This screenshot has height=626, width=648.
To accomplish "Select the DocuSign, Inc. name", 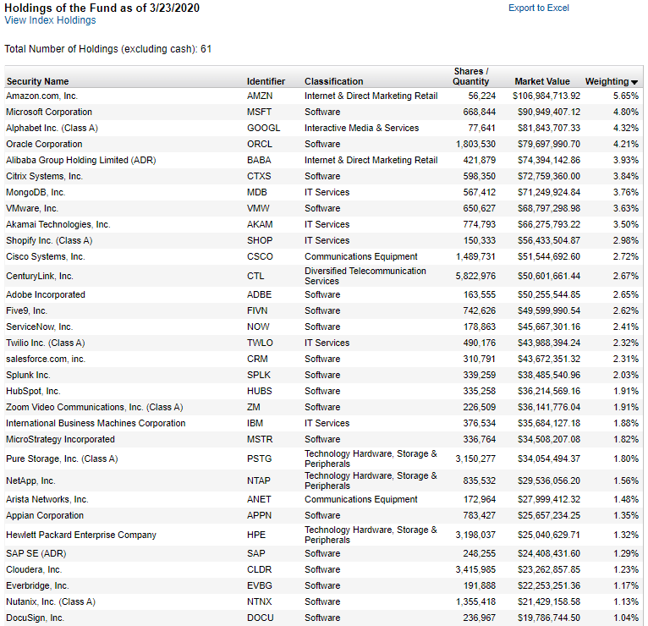I will click(x=36, y=618).
